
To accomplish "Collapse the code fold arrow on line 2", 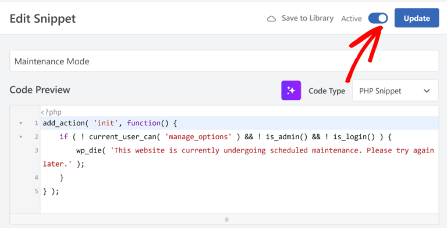I will (20, 137).
